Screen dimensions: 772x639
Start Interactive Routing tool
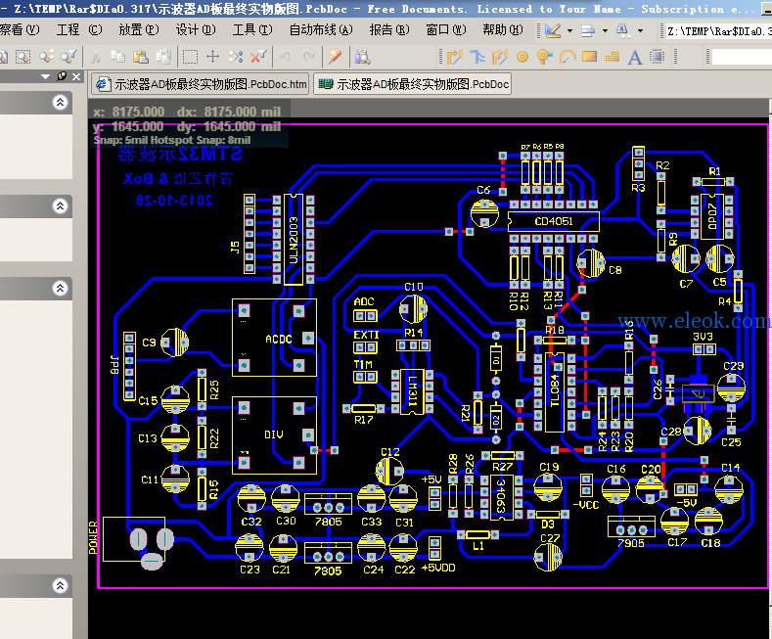pos(455,57)
